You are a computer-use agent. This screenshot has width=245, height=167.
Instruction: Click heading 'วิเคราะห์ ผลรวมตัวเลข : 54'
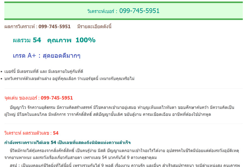pos(32,133)
